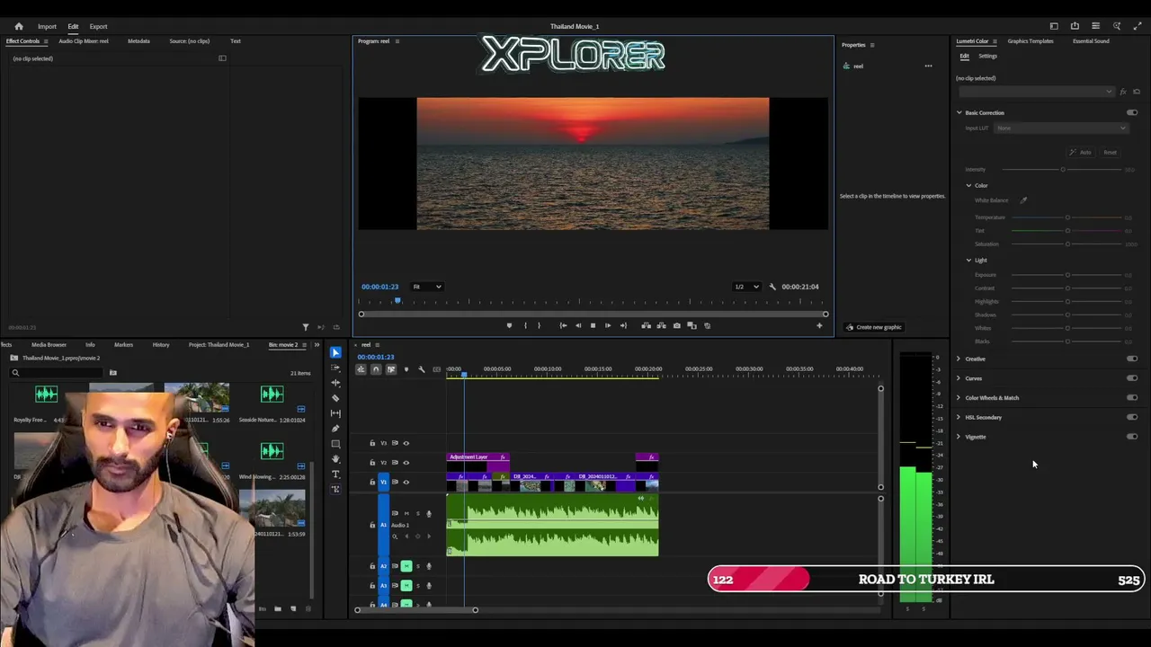Click the Auto button in Lumetri
The image size is (1151, 647).
[1081, 153]
